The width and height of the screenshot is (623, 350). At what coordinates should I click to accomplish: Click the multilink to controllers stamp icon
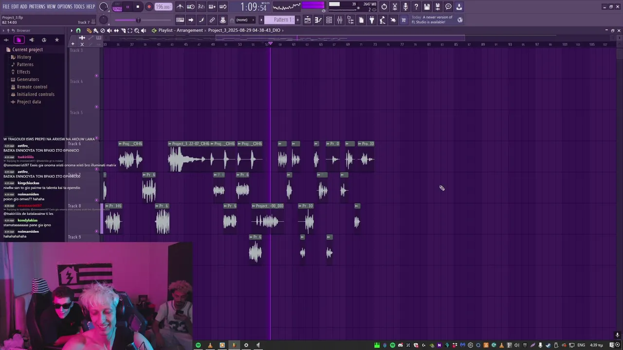(x=223, y=20)
